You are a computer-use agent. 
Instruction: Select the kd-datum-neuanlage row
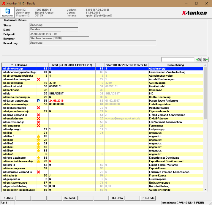[x=102, y=104]
